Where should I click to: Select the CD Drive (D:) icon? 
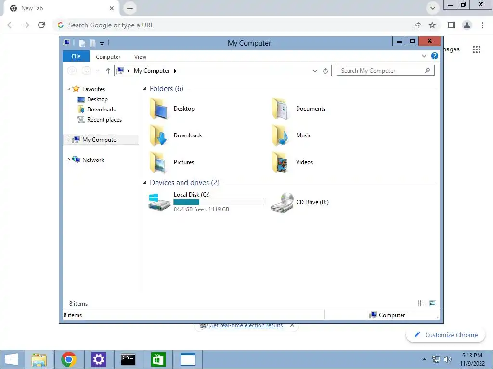coord(282,202)
